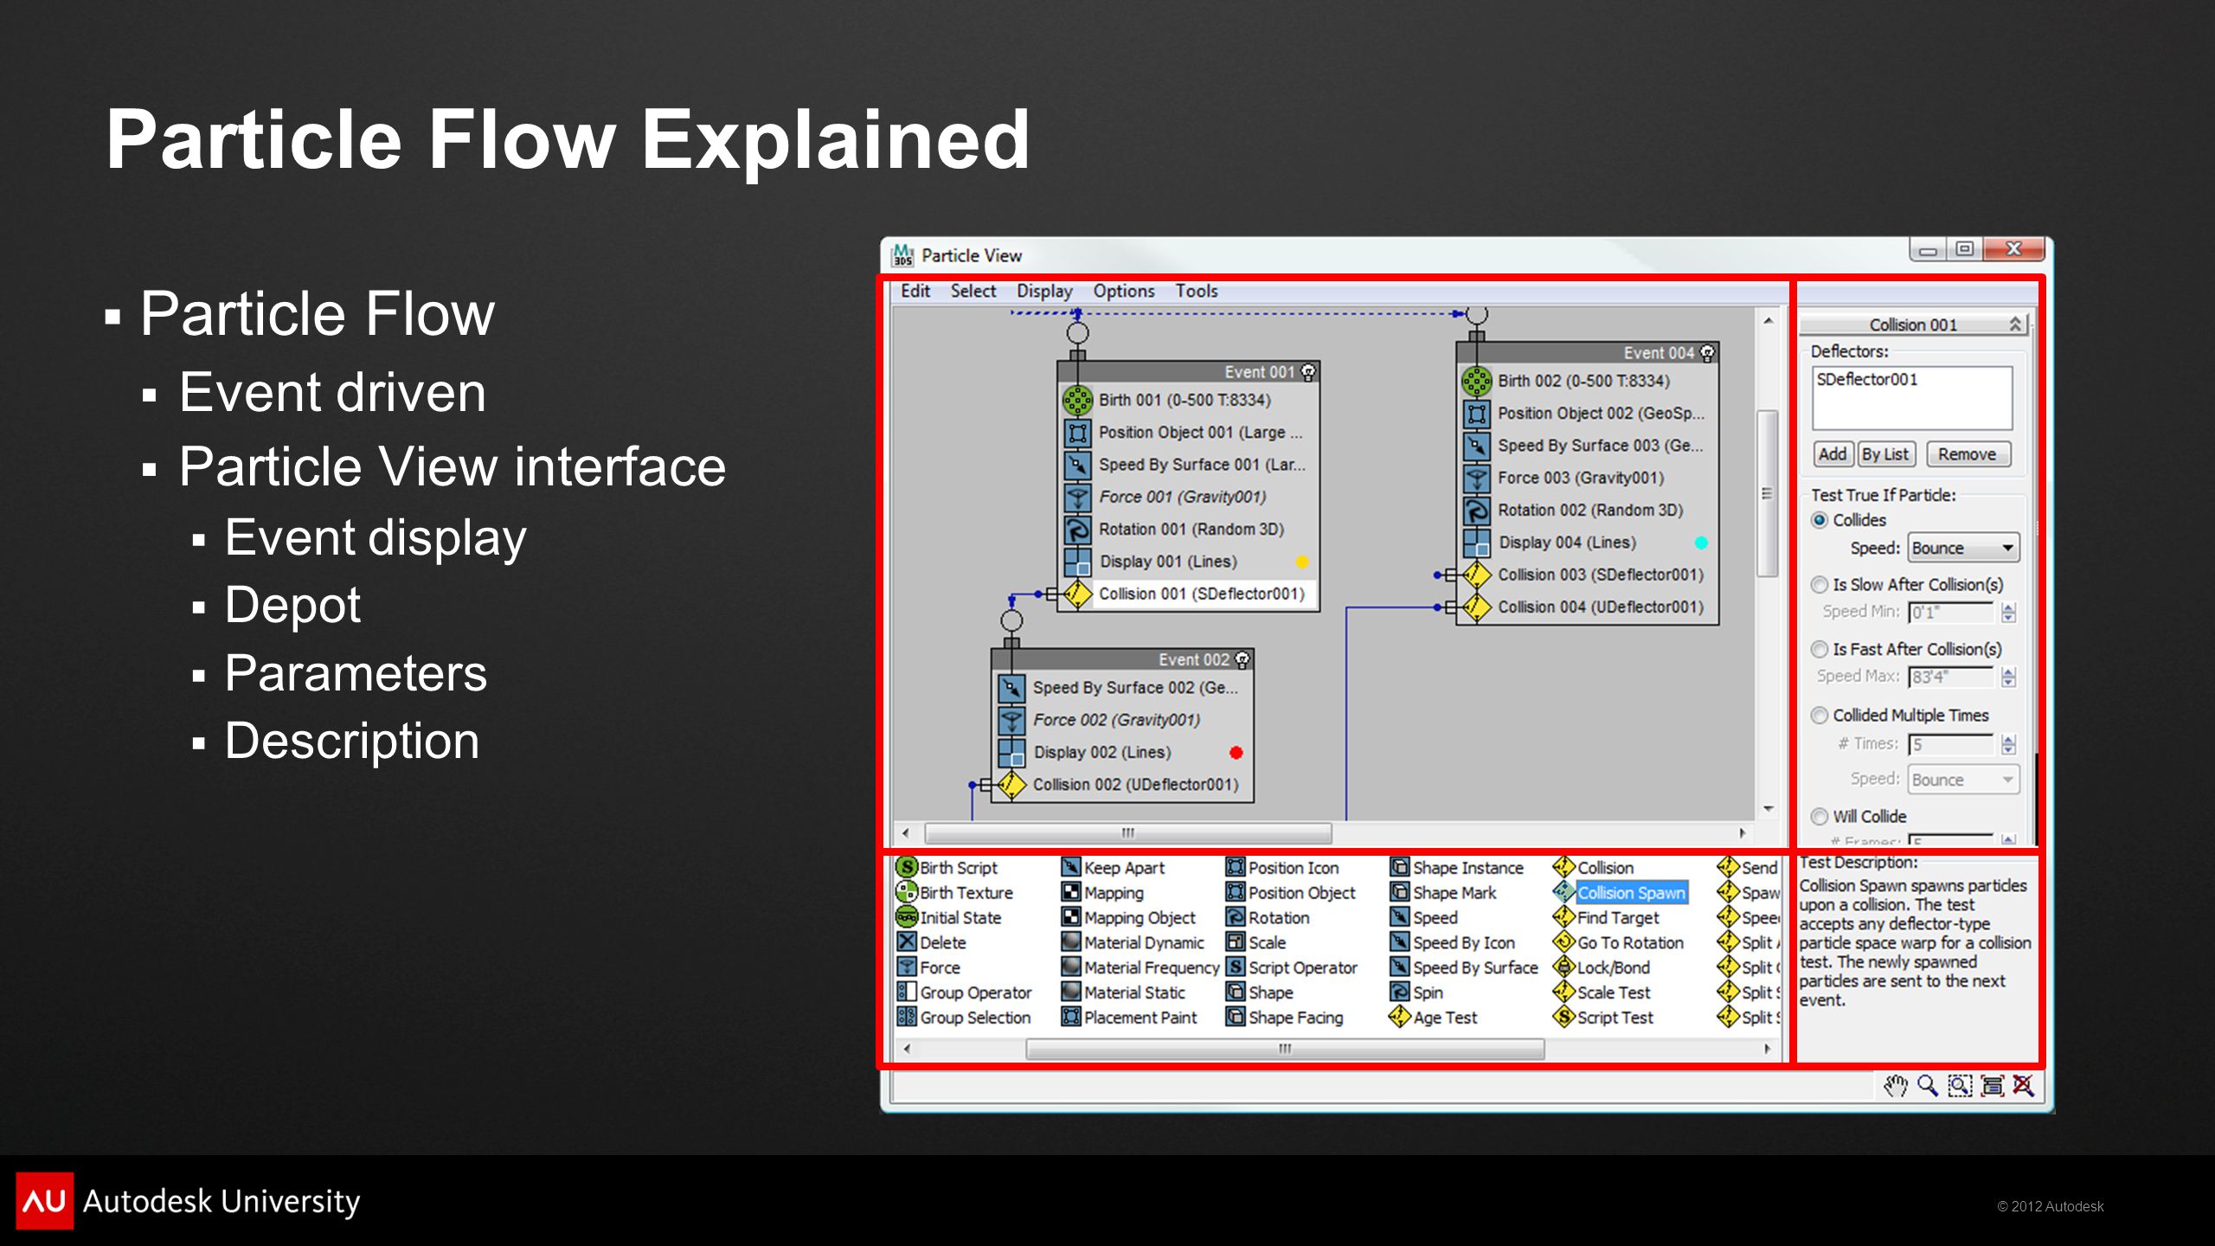Select the Shape Facing depot icon
This screenshot has width=2215, height=1246.
point(1236,1017)
